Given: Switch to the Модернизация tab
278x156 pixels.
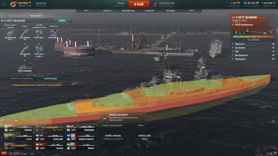Looking at the screenshot, I should (x=51, y=79).
